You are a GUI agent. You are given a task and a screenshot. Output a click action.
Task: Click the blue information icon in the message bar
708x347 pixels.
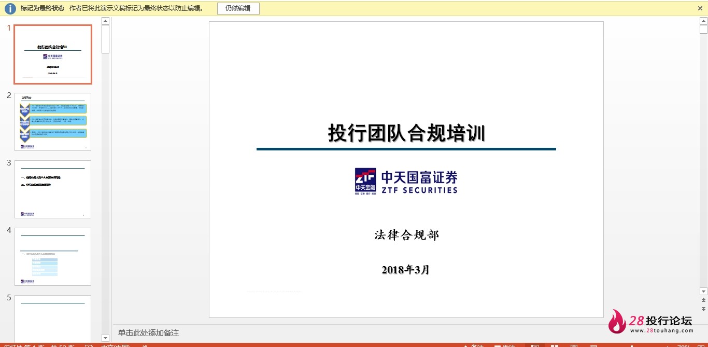[10, 8]
